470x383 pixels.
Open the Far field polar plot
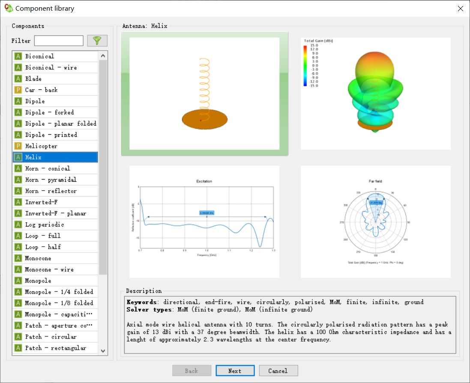coord(376,221)
